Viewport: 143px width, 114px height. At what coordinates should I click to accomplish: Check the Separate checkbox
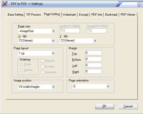(x=43, y=72)
